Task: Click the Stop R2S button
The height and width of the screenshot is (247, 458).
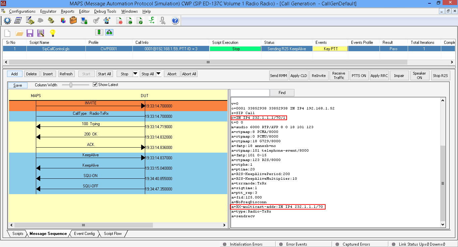Action: [440, 76]
